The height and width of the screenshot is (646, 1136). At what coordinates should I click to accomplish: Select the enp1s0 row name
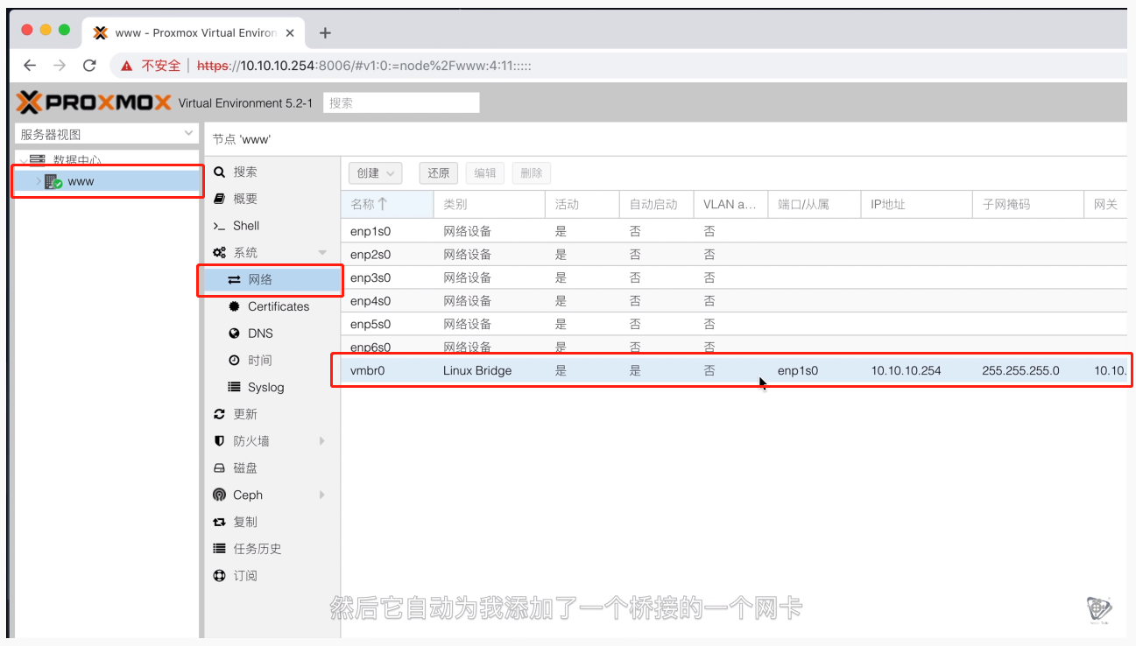pyautogui.click(x=370, y=232)
